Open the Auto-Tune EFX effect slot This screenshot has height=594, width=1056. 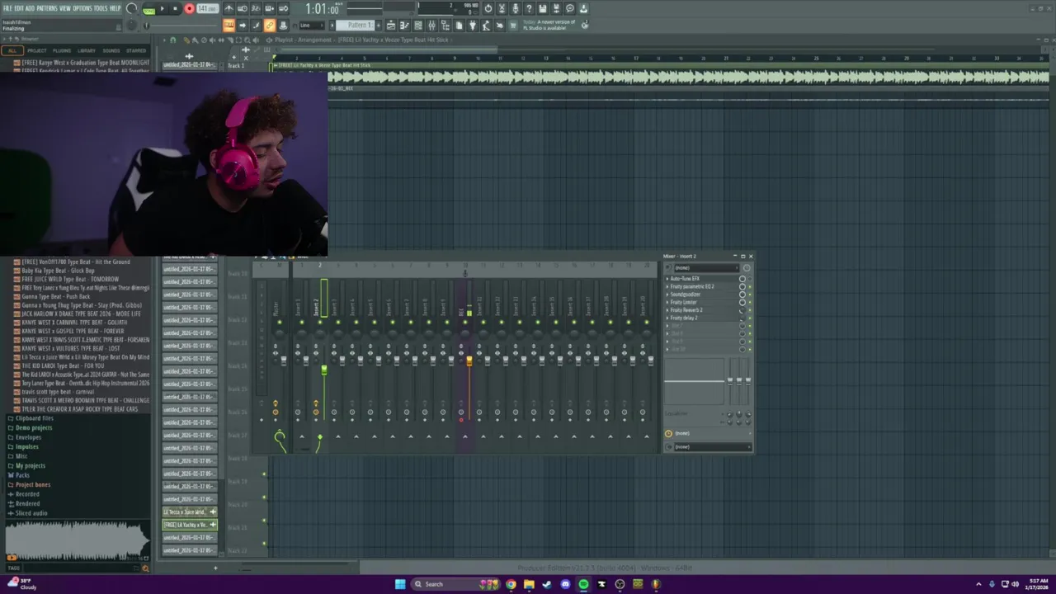click(685, 279)
